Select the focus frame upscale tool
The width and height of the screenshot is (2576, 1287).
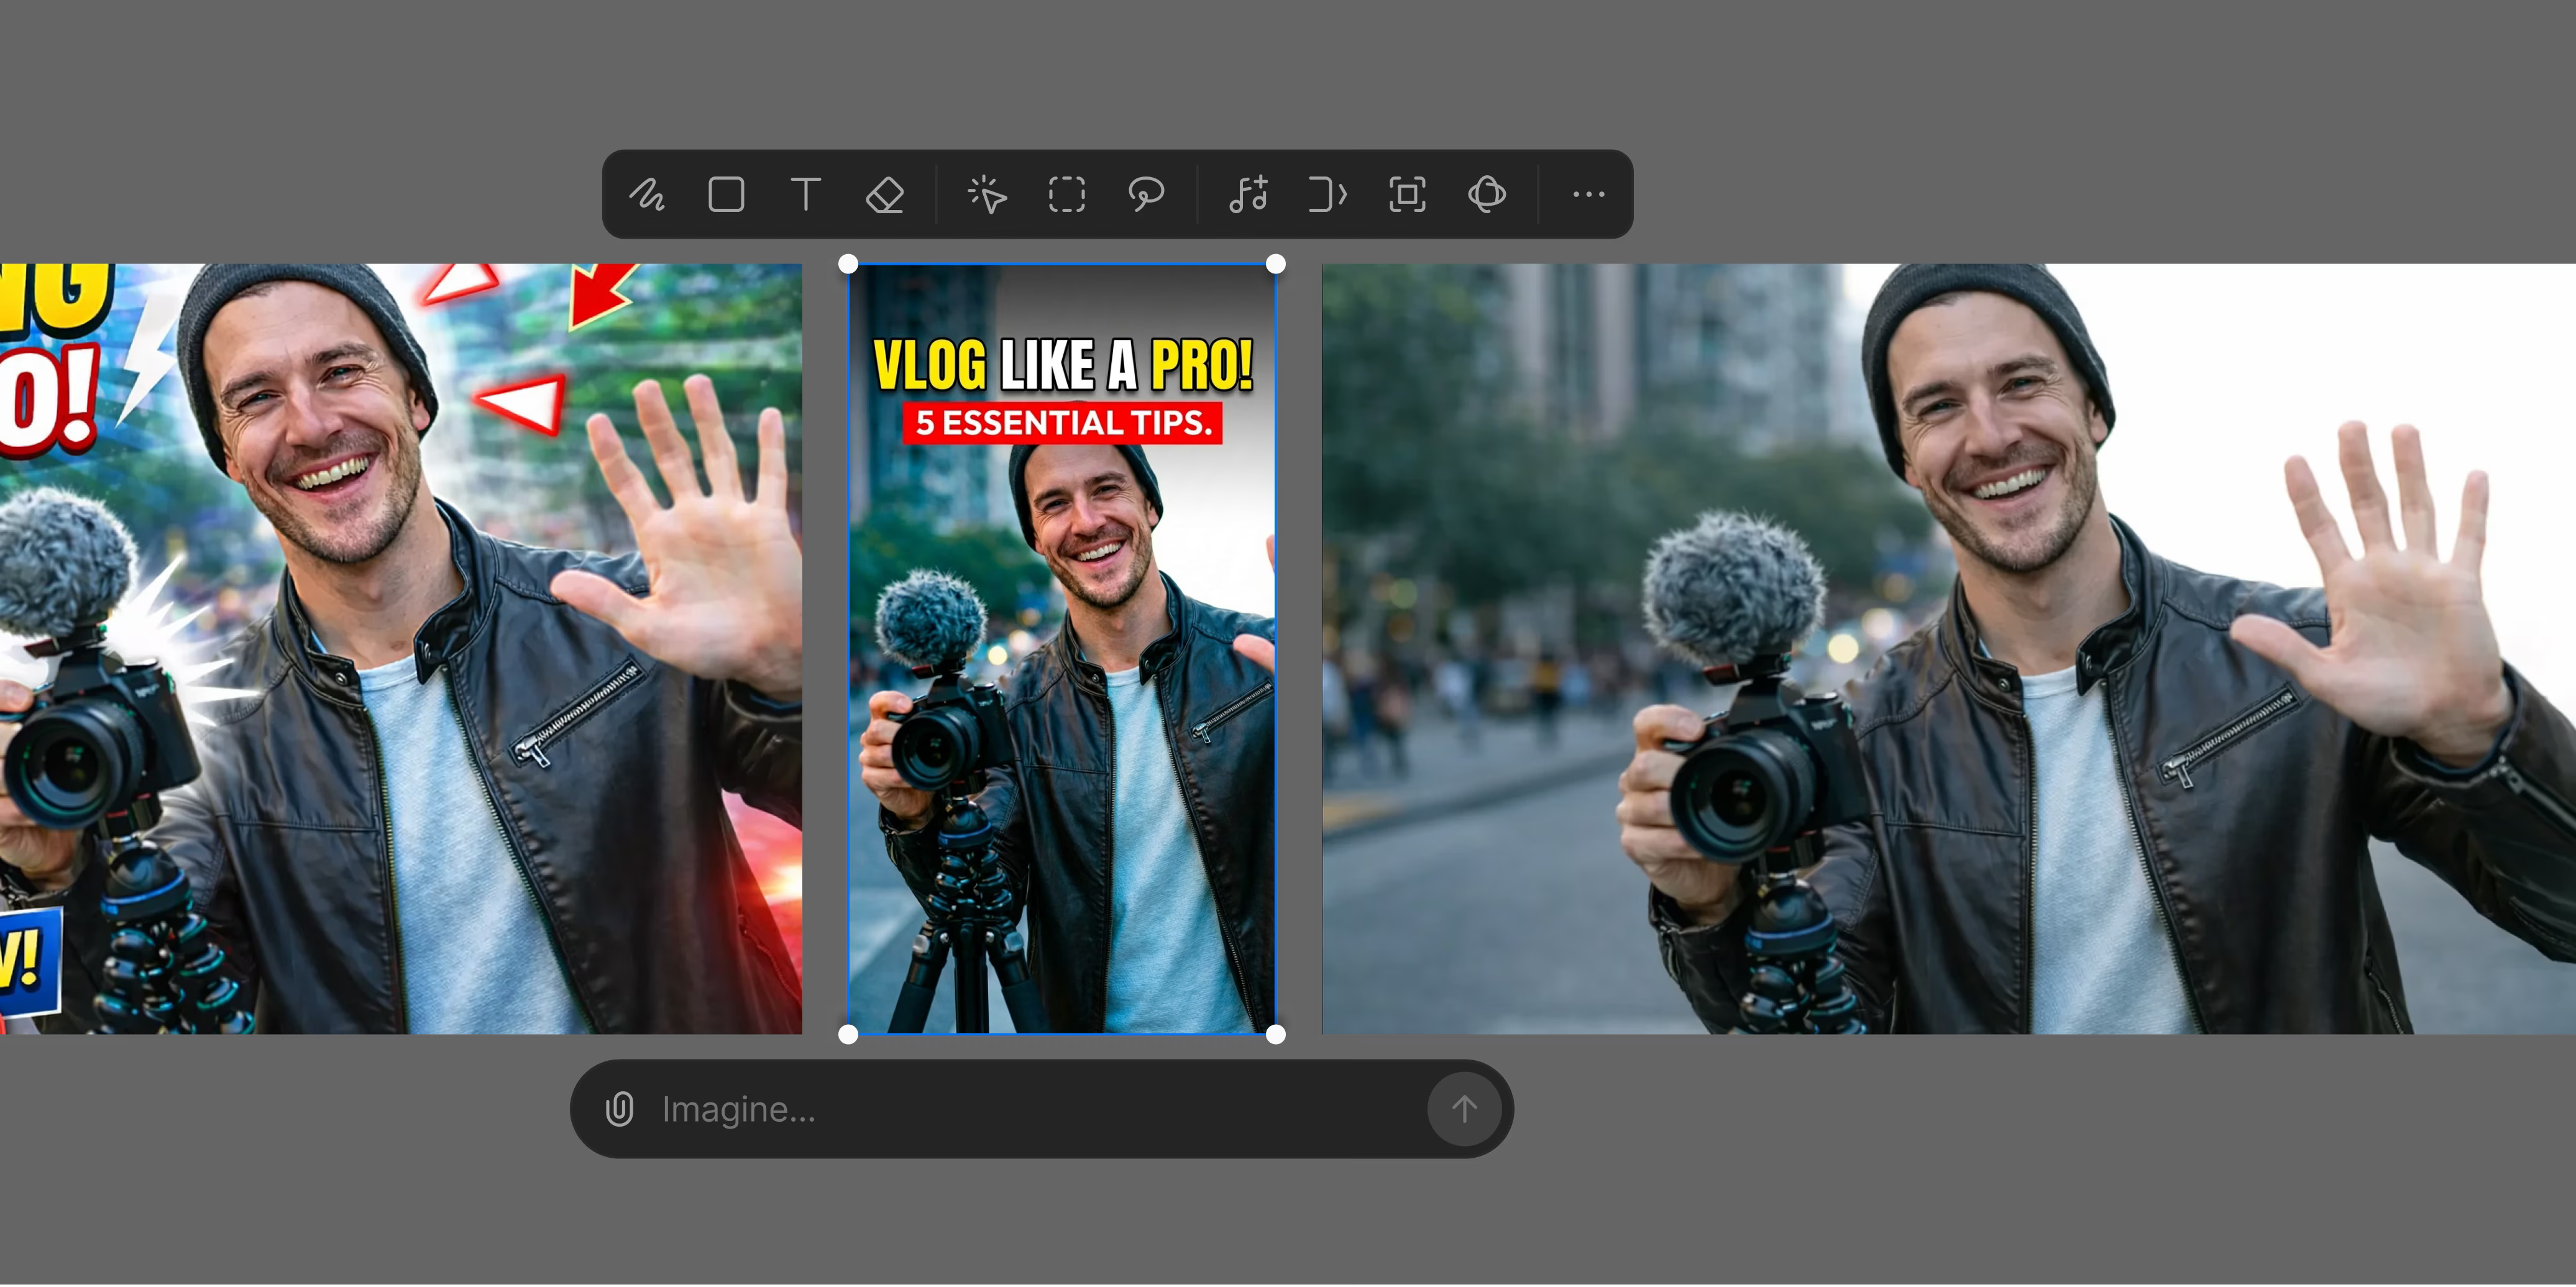(x=1408, y=194)
